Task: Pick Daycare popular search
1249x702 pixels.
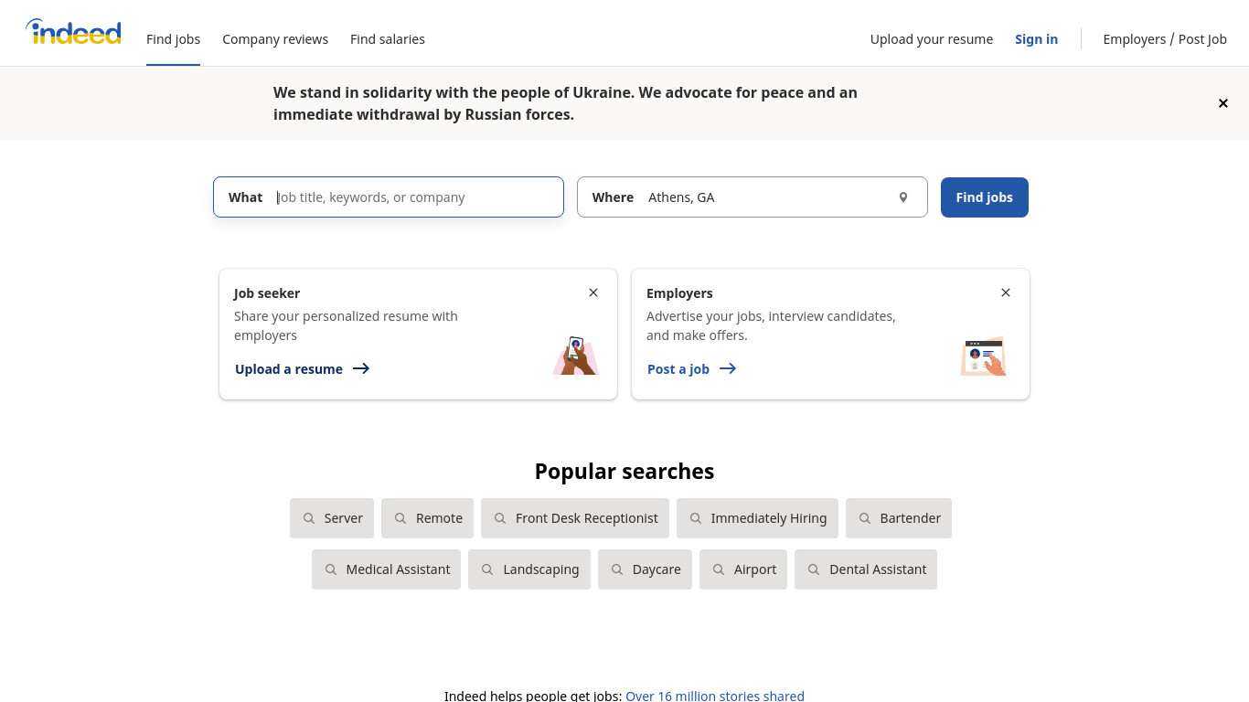Action: tap(646, 569)
